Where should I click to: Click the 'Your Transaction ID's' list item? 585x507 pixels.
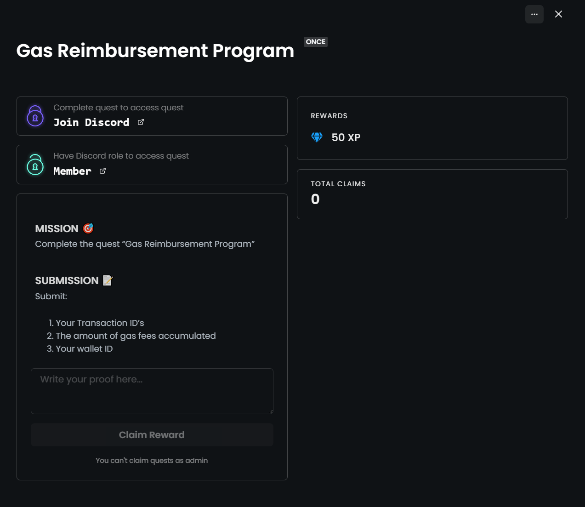[x=100, y=323]
